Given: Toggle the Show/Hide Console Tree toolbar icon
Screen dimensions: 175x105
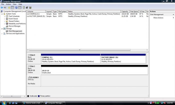Looking at the screenshot, I should [12, 7].
